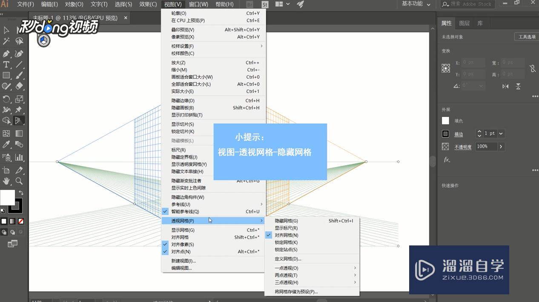The image size is (539, 302).
Task: Click the reference point locator grid
Action: 446,68
